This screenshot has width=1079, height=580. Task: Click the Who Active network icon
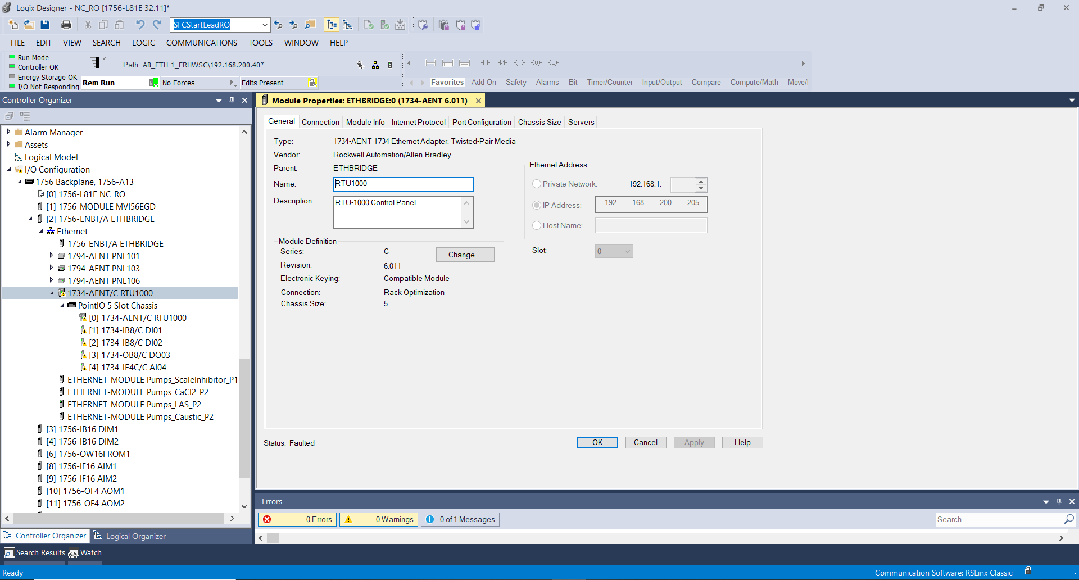(x=375, y=65)
